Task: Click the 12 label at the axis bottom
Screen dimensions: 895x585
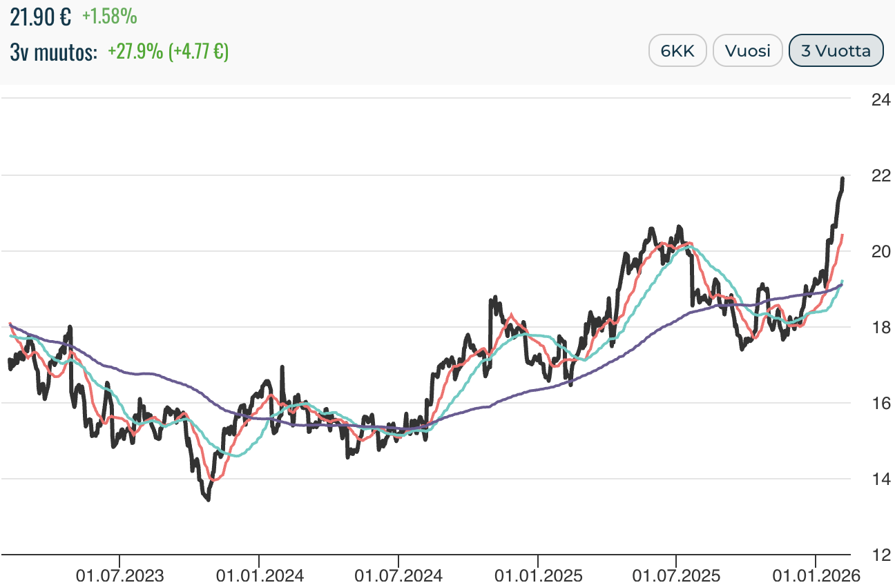Action: 880,555
